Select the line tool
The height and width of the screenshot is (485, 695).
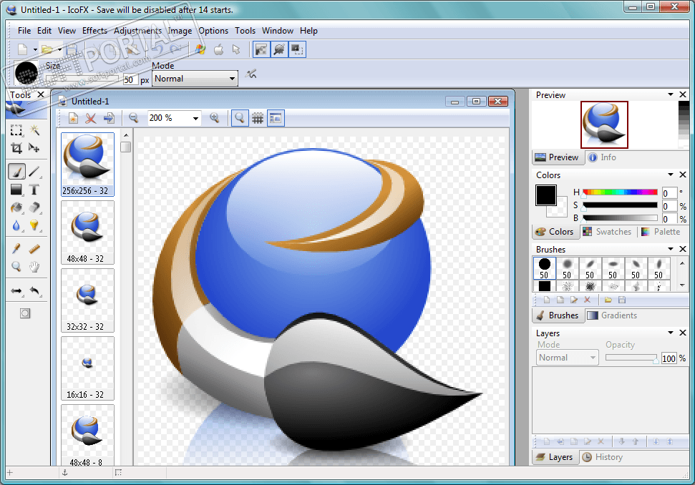pos(34,172)
